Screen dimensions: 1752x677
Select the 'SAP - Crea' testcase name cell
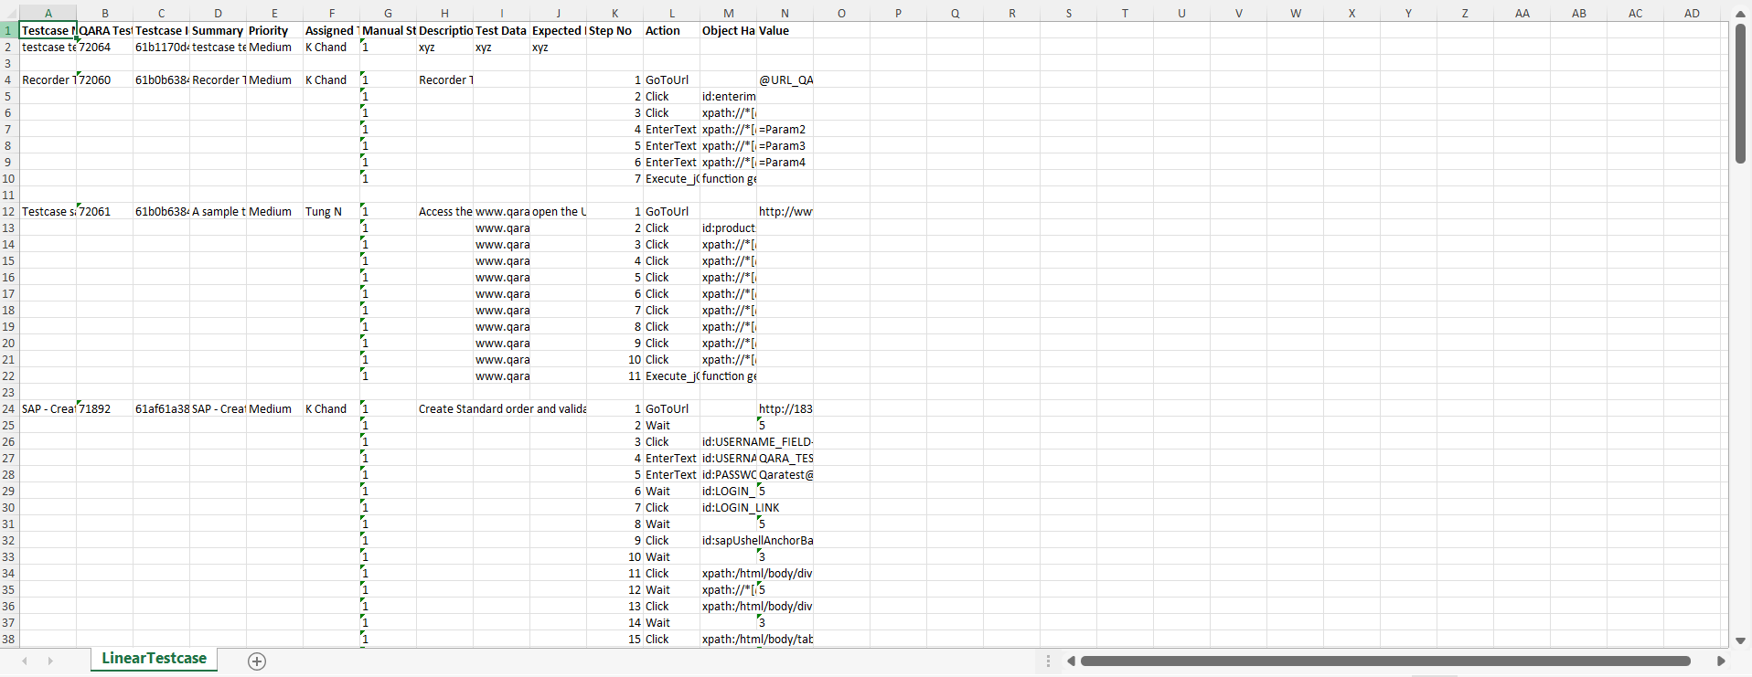(48, 408)
